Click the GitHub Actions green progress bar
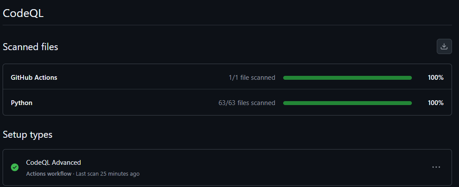 tap(347, 78)
